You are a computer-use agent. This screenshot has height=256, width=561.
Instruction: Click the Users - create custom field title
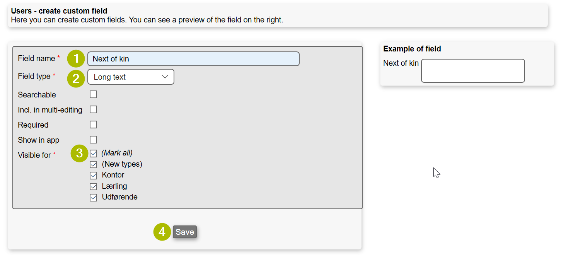59,11
